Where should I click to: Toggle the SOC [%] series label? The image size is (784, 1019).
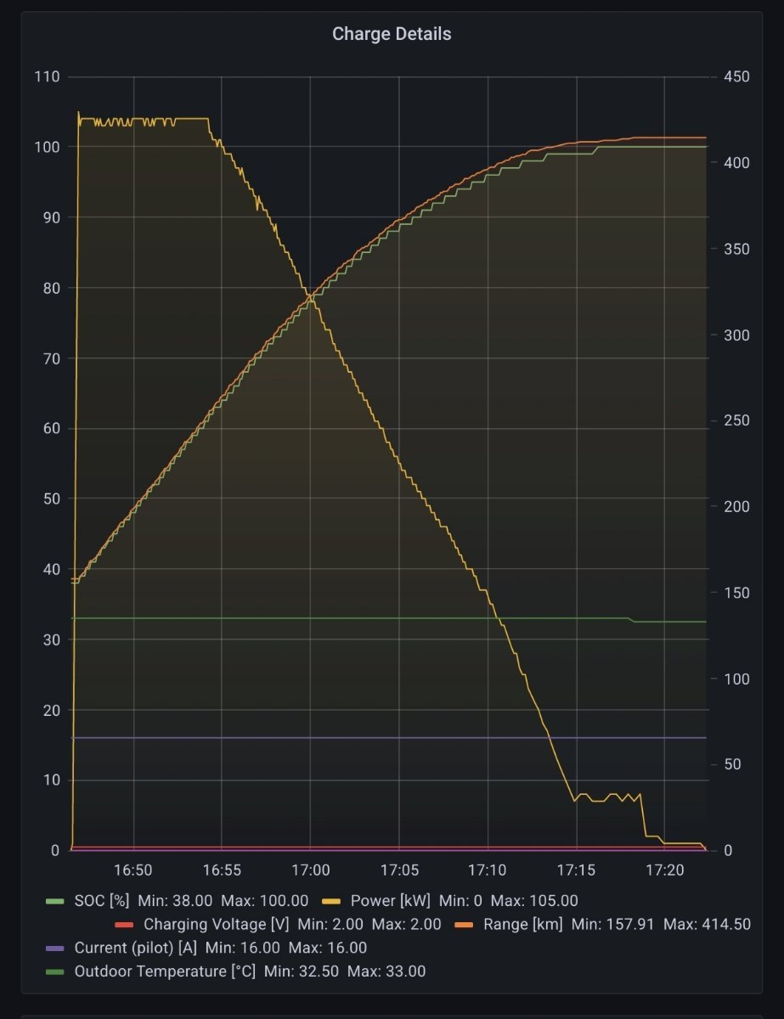pos(101,901)
